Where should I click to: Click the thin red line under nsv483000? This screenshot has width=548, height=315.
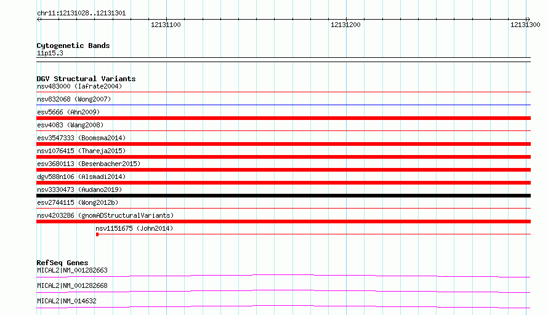283,92
